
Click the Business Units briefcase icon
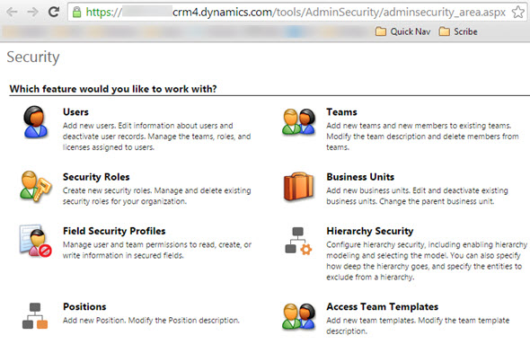(x=298, y=187)
